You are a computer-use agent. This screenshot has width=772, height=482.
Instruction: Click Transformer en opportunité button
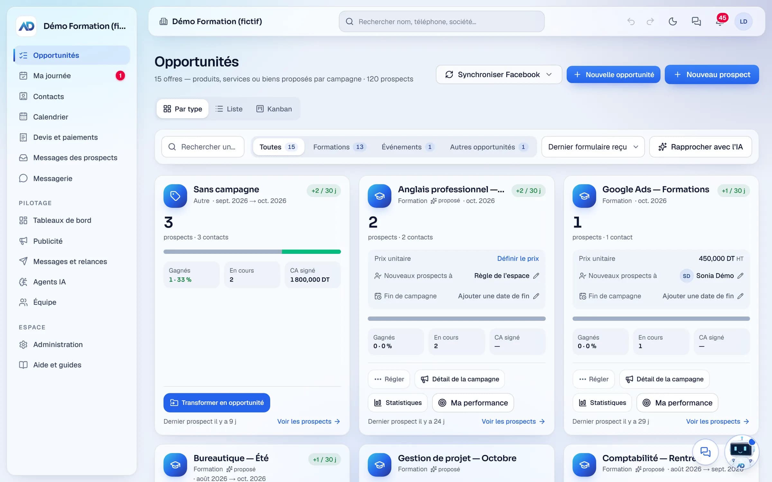(x=217, y=403)
